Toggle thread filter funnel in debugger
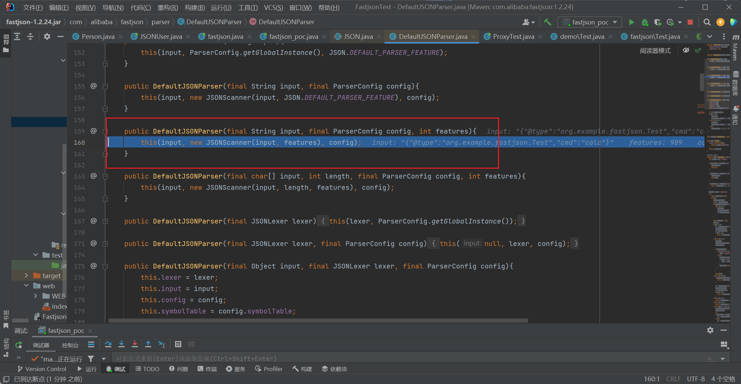The height and width of the screenshot is (384, 741). (x=91, y=359)
